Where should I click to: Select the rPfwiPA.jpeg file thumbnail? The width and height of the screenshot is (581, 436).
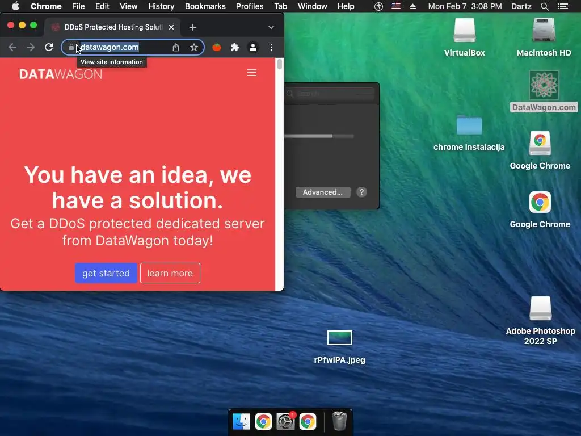coord(339,338)
